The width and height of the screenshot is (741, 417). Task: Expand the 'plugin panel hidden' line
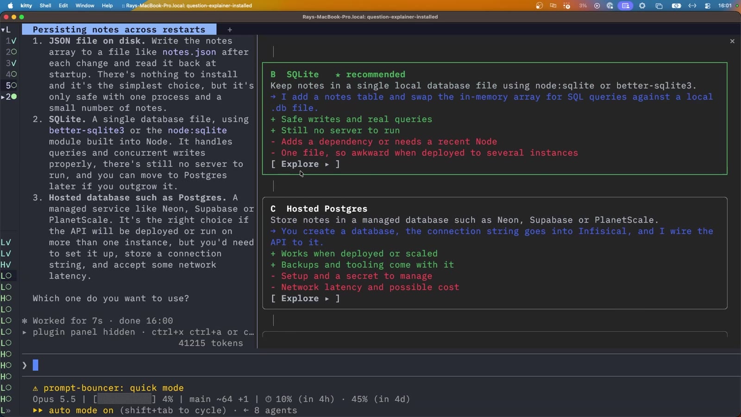138,332
